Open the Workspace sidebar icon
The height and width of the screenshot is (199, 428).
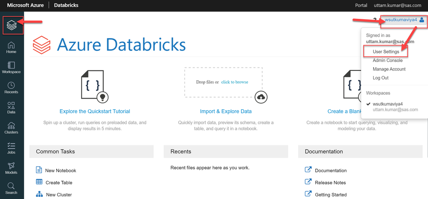[x=11, y=67]
